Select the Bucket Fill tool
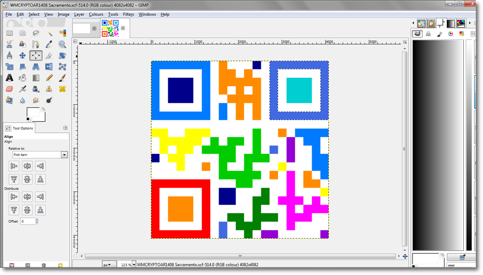Viewport: 483px width, 275px height. point(22,78)
